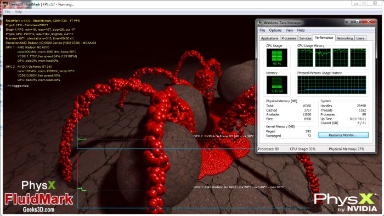Click the Renderer AMD Radeon HD 6800 Series line

coord(50,43)
